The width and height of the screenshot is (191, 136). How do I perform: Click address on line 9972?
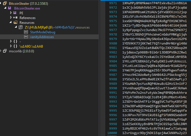154,8
